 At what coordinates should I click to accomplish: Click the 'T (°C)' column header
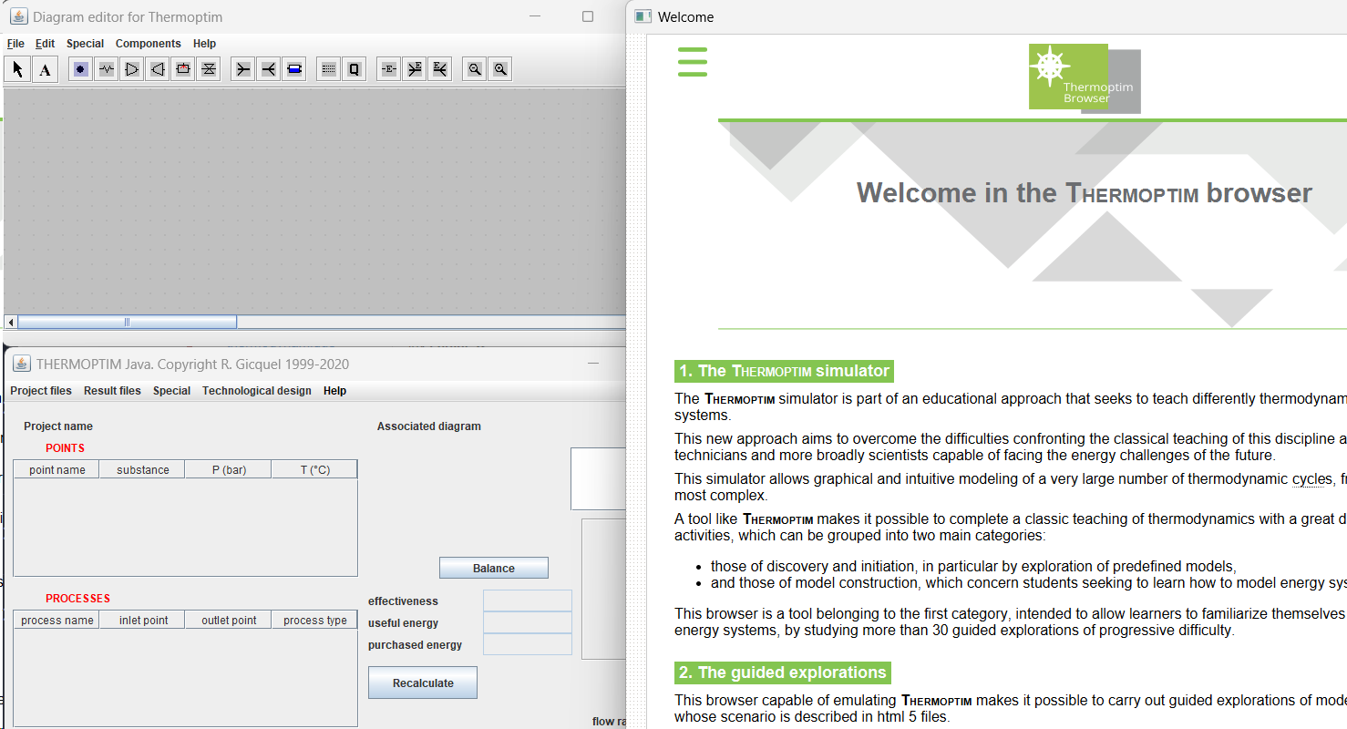pos(314,469)
